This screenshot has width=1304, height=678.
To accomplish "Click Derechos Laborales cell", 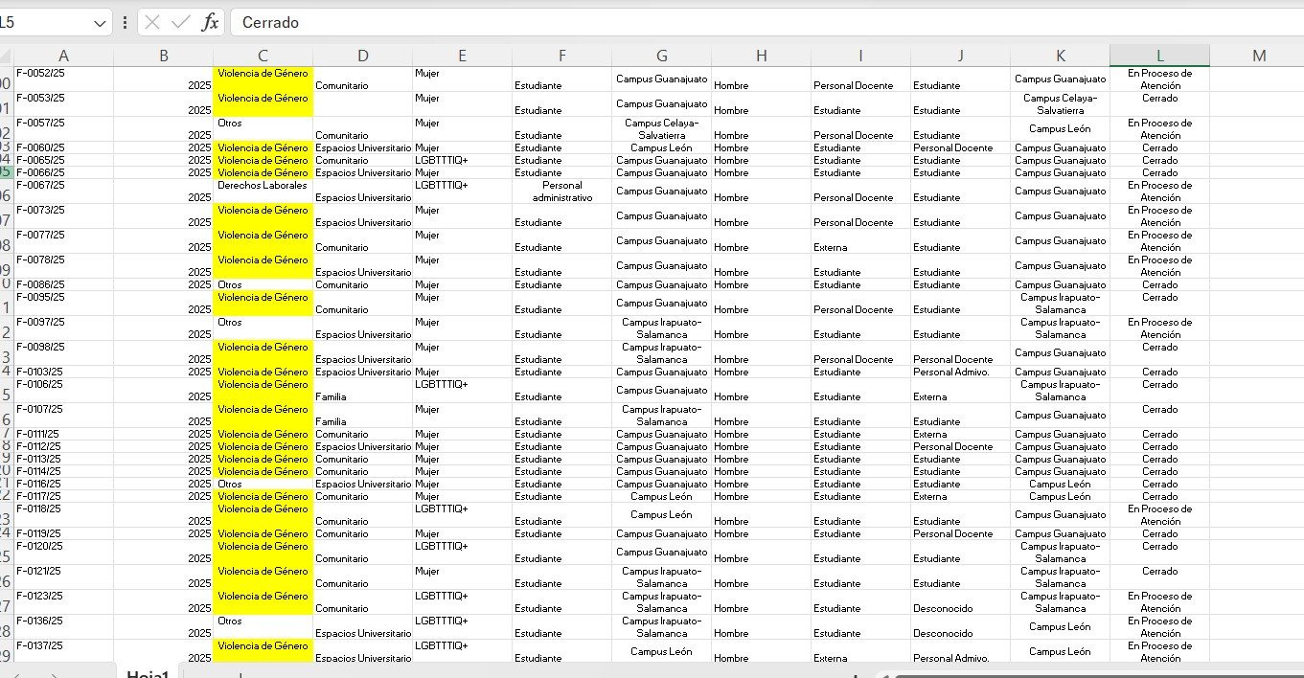I will coord(263,191).
